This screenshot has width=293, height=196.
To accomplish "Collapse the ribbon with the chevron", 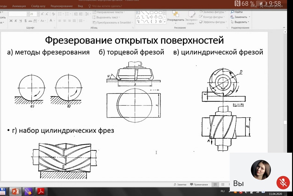I will point(284,28).
